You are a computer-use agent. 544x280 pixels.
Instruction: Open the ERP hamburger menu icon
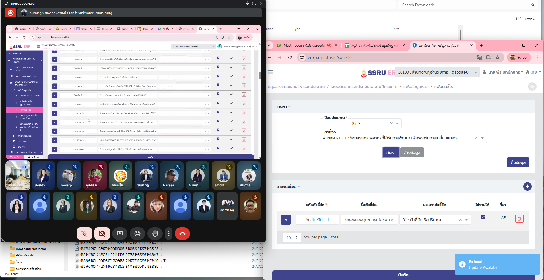pos(270,72)
